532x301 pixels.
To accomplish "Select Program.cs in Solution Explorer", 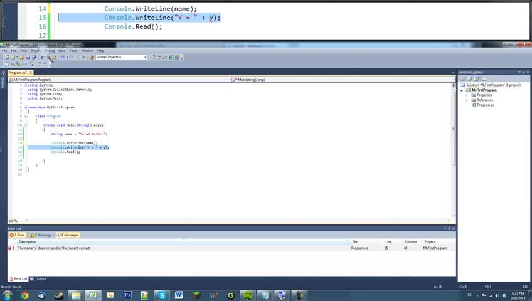I will coord(482,105).
